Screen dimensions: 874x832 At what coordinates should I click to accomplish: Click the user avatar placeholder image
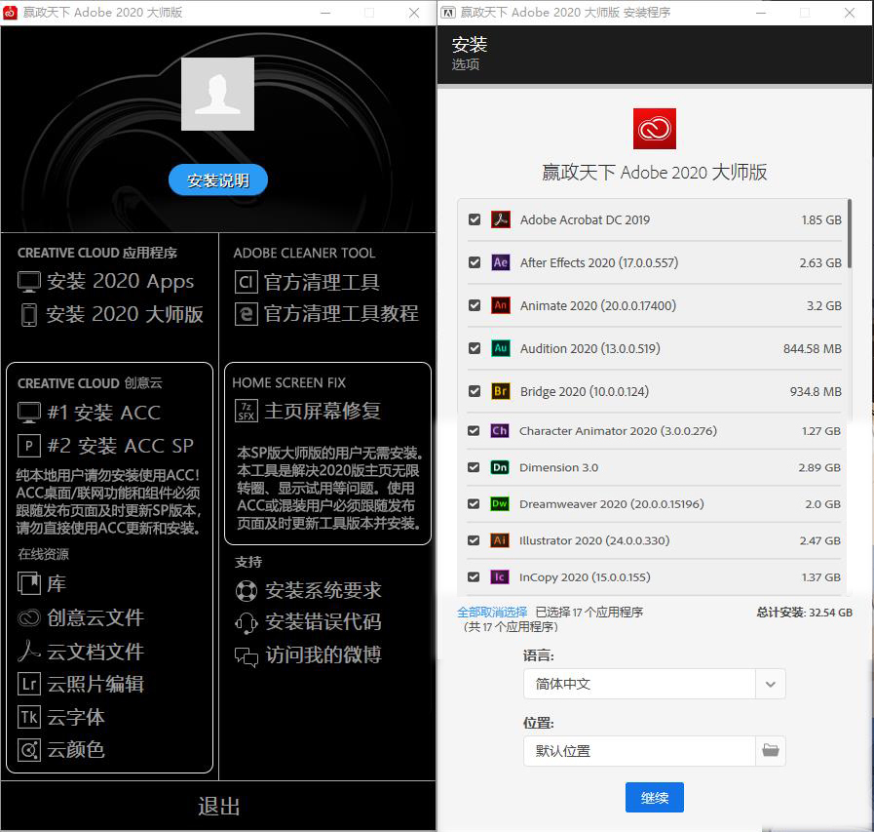coord(218,94)
